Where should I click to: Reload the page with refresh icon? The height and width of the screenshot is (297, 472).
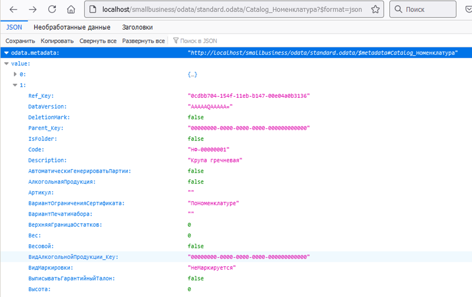click(x=52, y=10)
